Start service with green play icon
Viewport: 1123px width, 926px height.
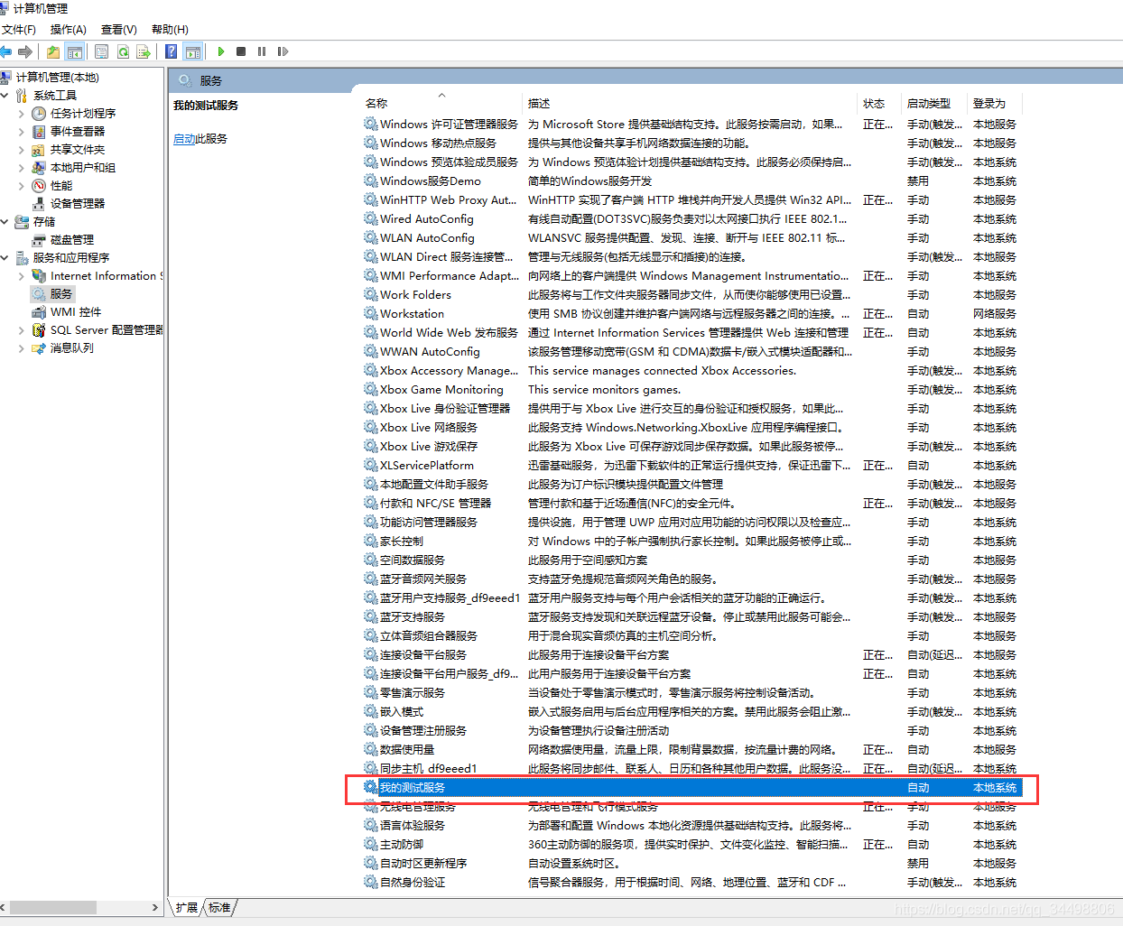pos(220,51)
